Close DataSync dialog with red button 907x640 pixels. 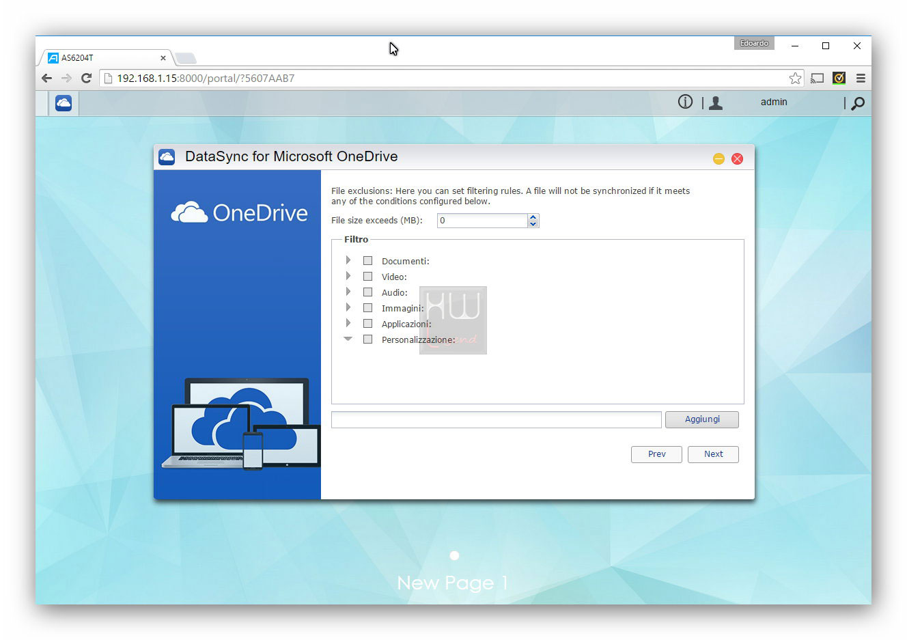(738, 158)
